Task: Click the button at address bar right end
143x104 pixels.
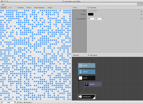Action: pos(139,4)
